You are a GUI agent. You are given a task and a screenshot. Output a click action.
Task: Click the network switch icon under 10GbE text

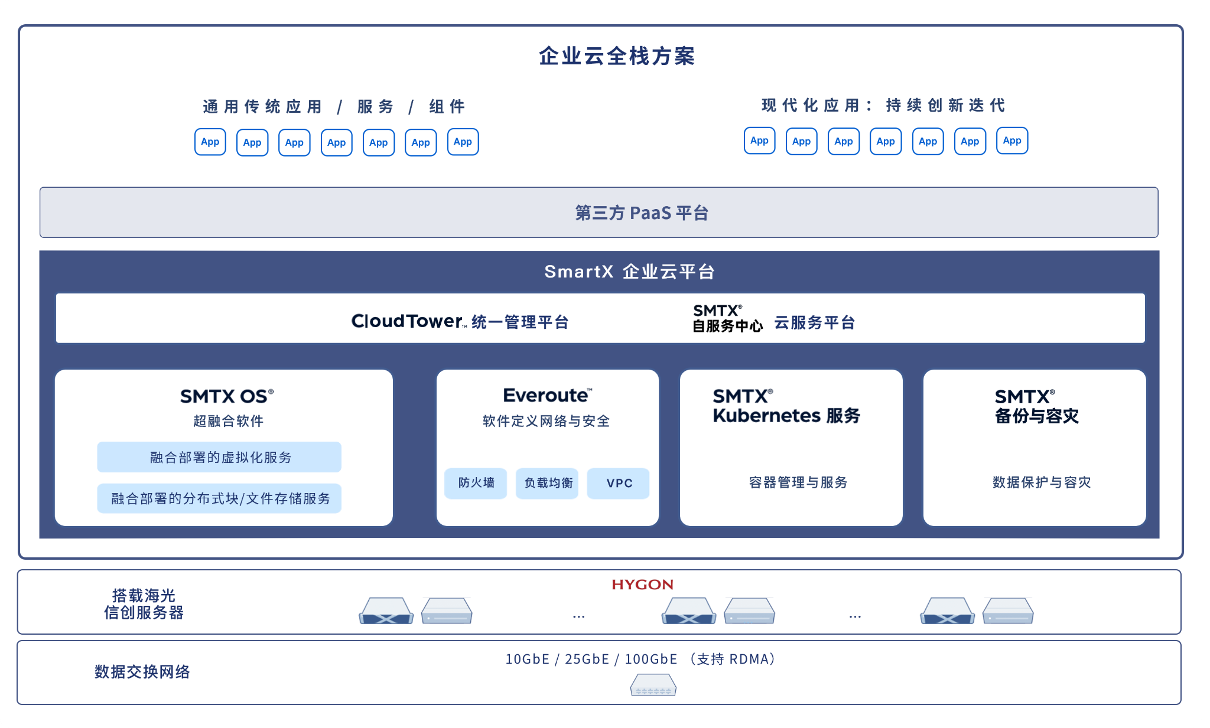653,685
